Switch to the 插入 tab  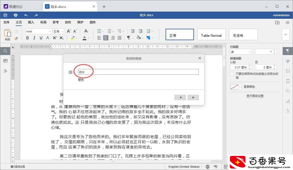click(31, 22)
